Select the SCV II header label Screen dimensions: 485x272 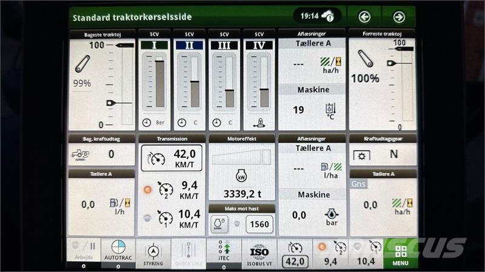(189, 45)
